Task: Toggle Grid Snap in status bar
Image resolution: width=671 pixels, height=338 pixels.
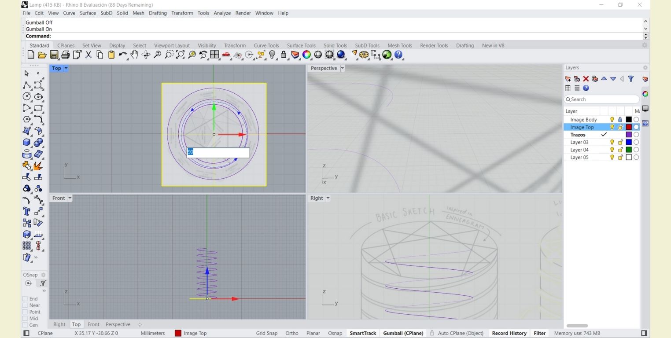Action: [x=267, y=333]
